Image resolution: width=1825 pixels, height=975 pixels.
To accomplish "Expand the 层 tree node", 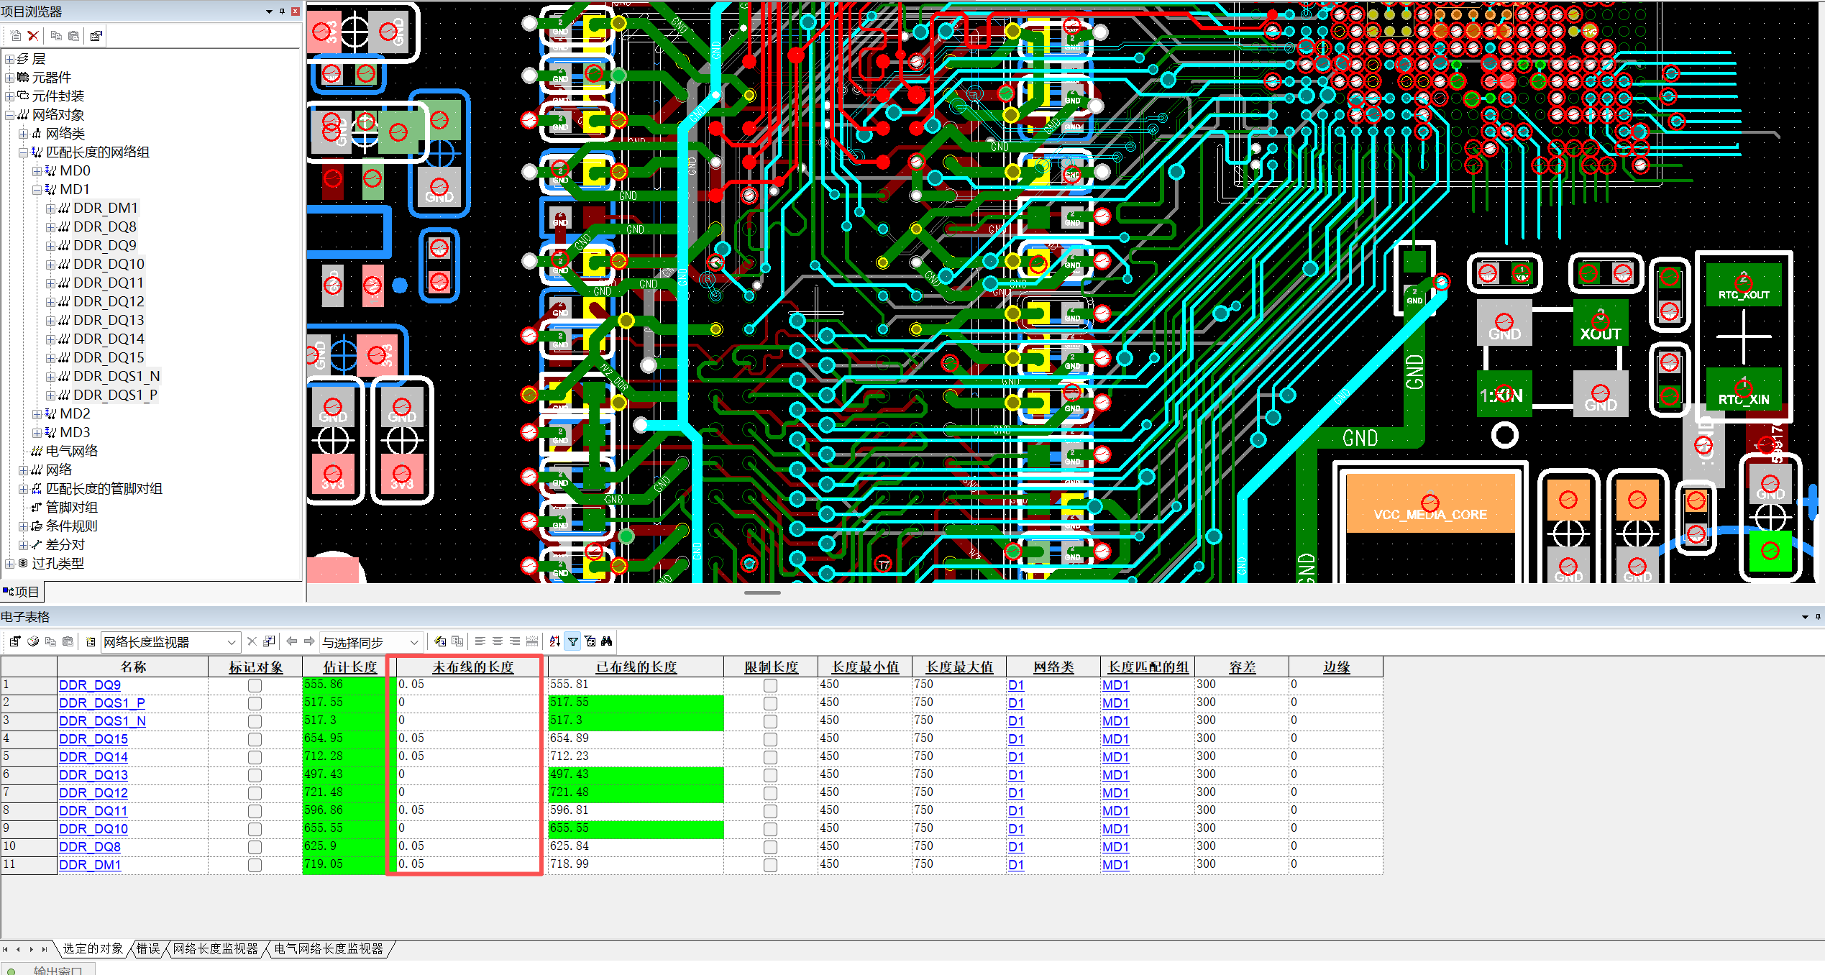I will point(9,59).
